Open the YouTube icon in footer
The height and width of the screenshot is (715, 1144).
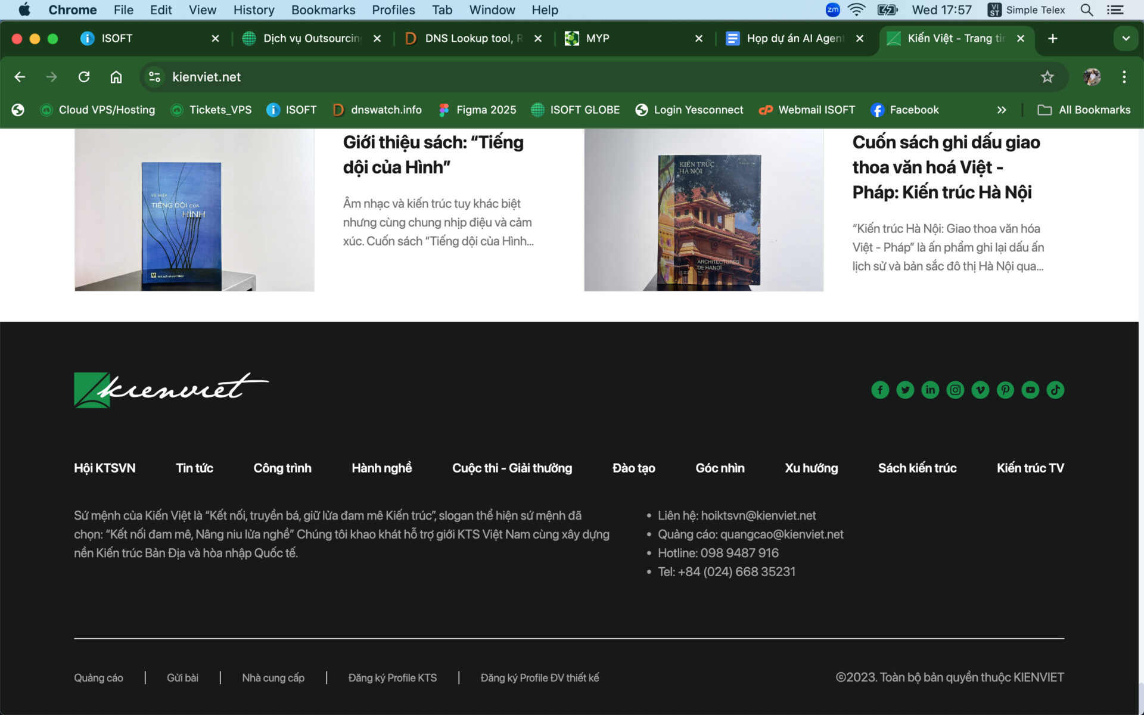[x=1030, y=390]
